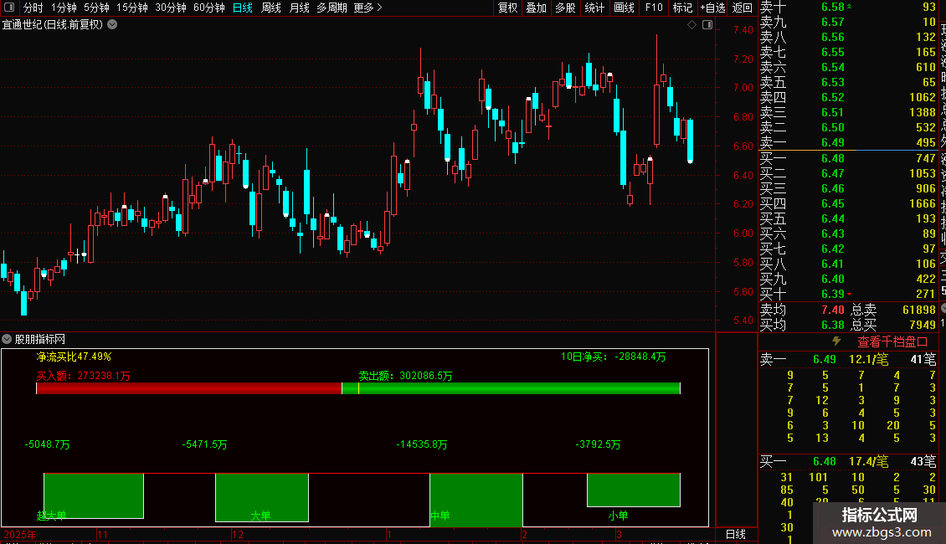Click the 大单 green bar
Image resolution: width=946 pixels, height=544 pixels.
point(262,498)
